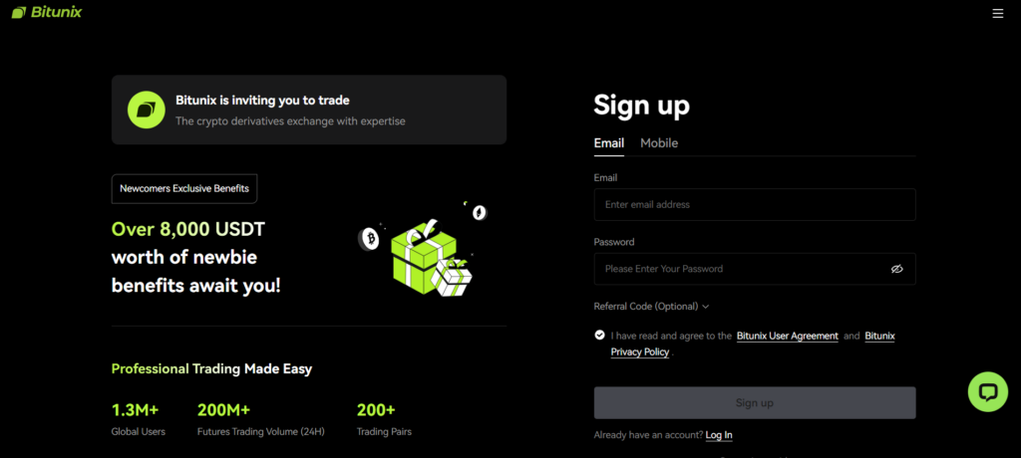Open the hamburger menu icon
Viewport: 1021px width, 458px height.
tap(997, 13)
